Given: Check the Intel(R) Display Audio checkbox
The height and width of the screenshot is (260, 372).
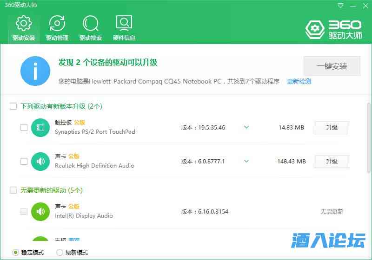Looking at the screenshot, I should 24,211.
